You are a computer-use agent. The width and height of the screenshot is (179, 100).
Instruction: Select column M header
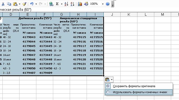coord(162,14)
